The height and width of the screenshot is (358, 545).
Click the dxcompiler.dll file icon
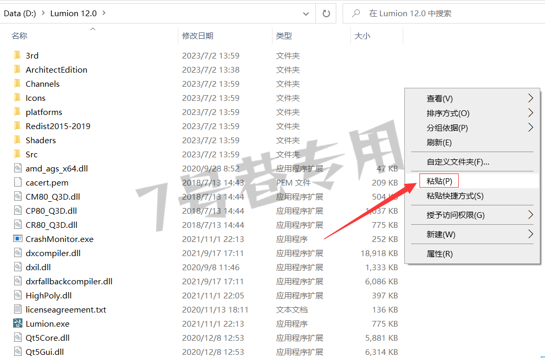tap(18, 253)
